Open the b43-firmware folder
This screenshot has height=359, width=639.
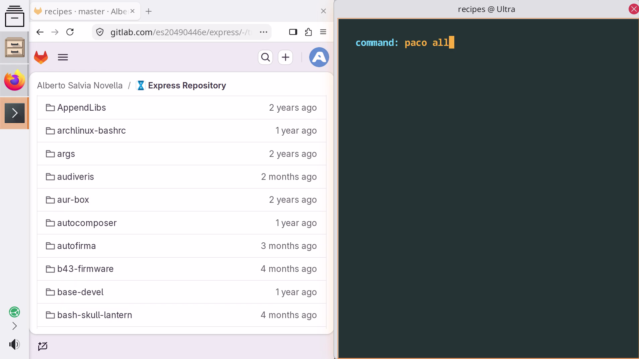tap(85, 269)
